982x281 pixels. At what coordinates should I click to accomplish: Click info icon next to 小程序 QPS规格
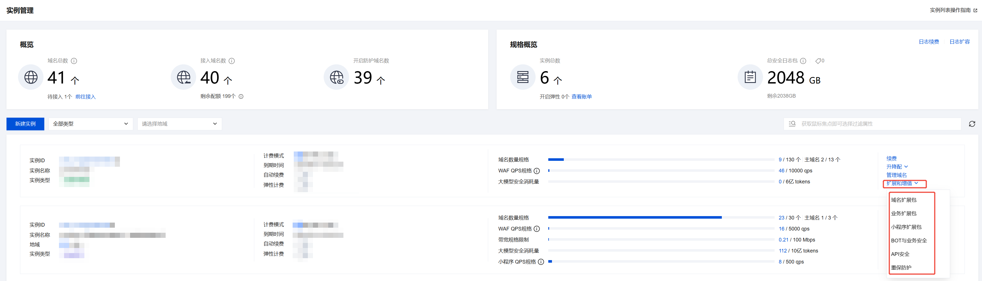541,262
